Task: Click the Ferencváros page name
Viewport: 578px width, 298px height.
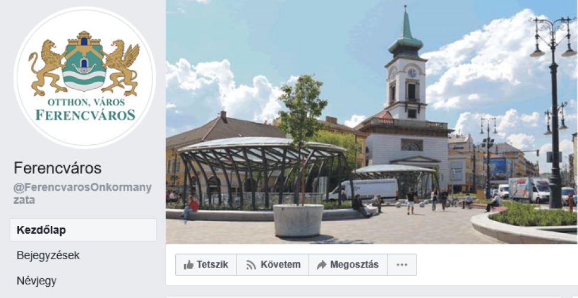Action: coord(58,168)
